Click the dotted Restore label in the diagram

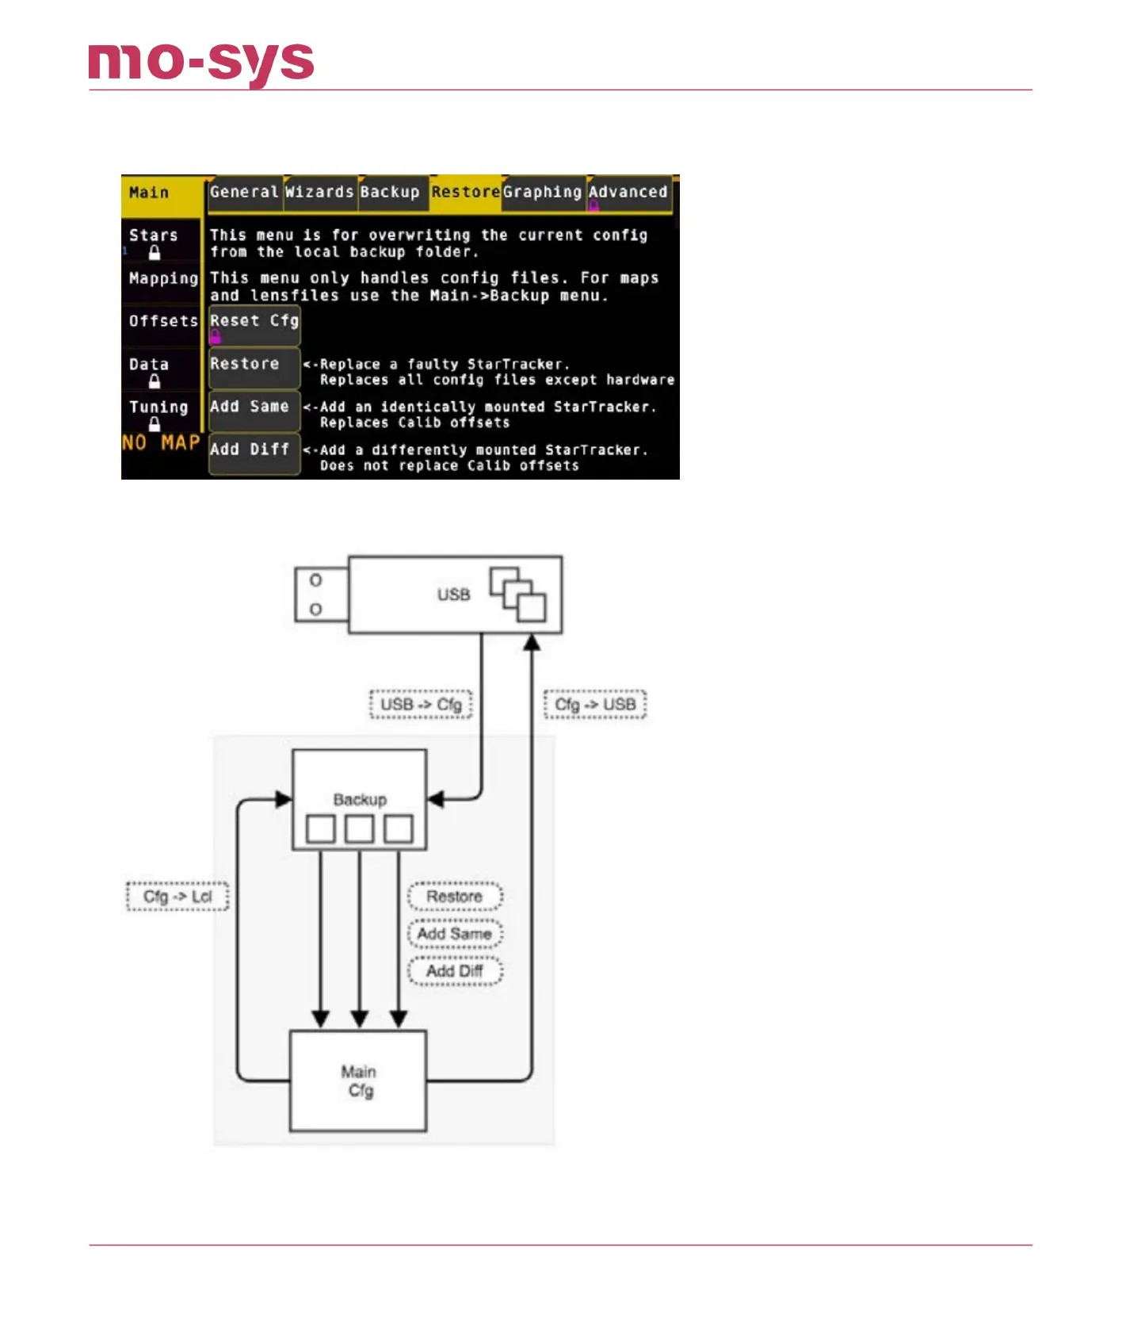[455, 897]
